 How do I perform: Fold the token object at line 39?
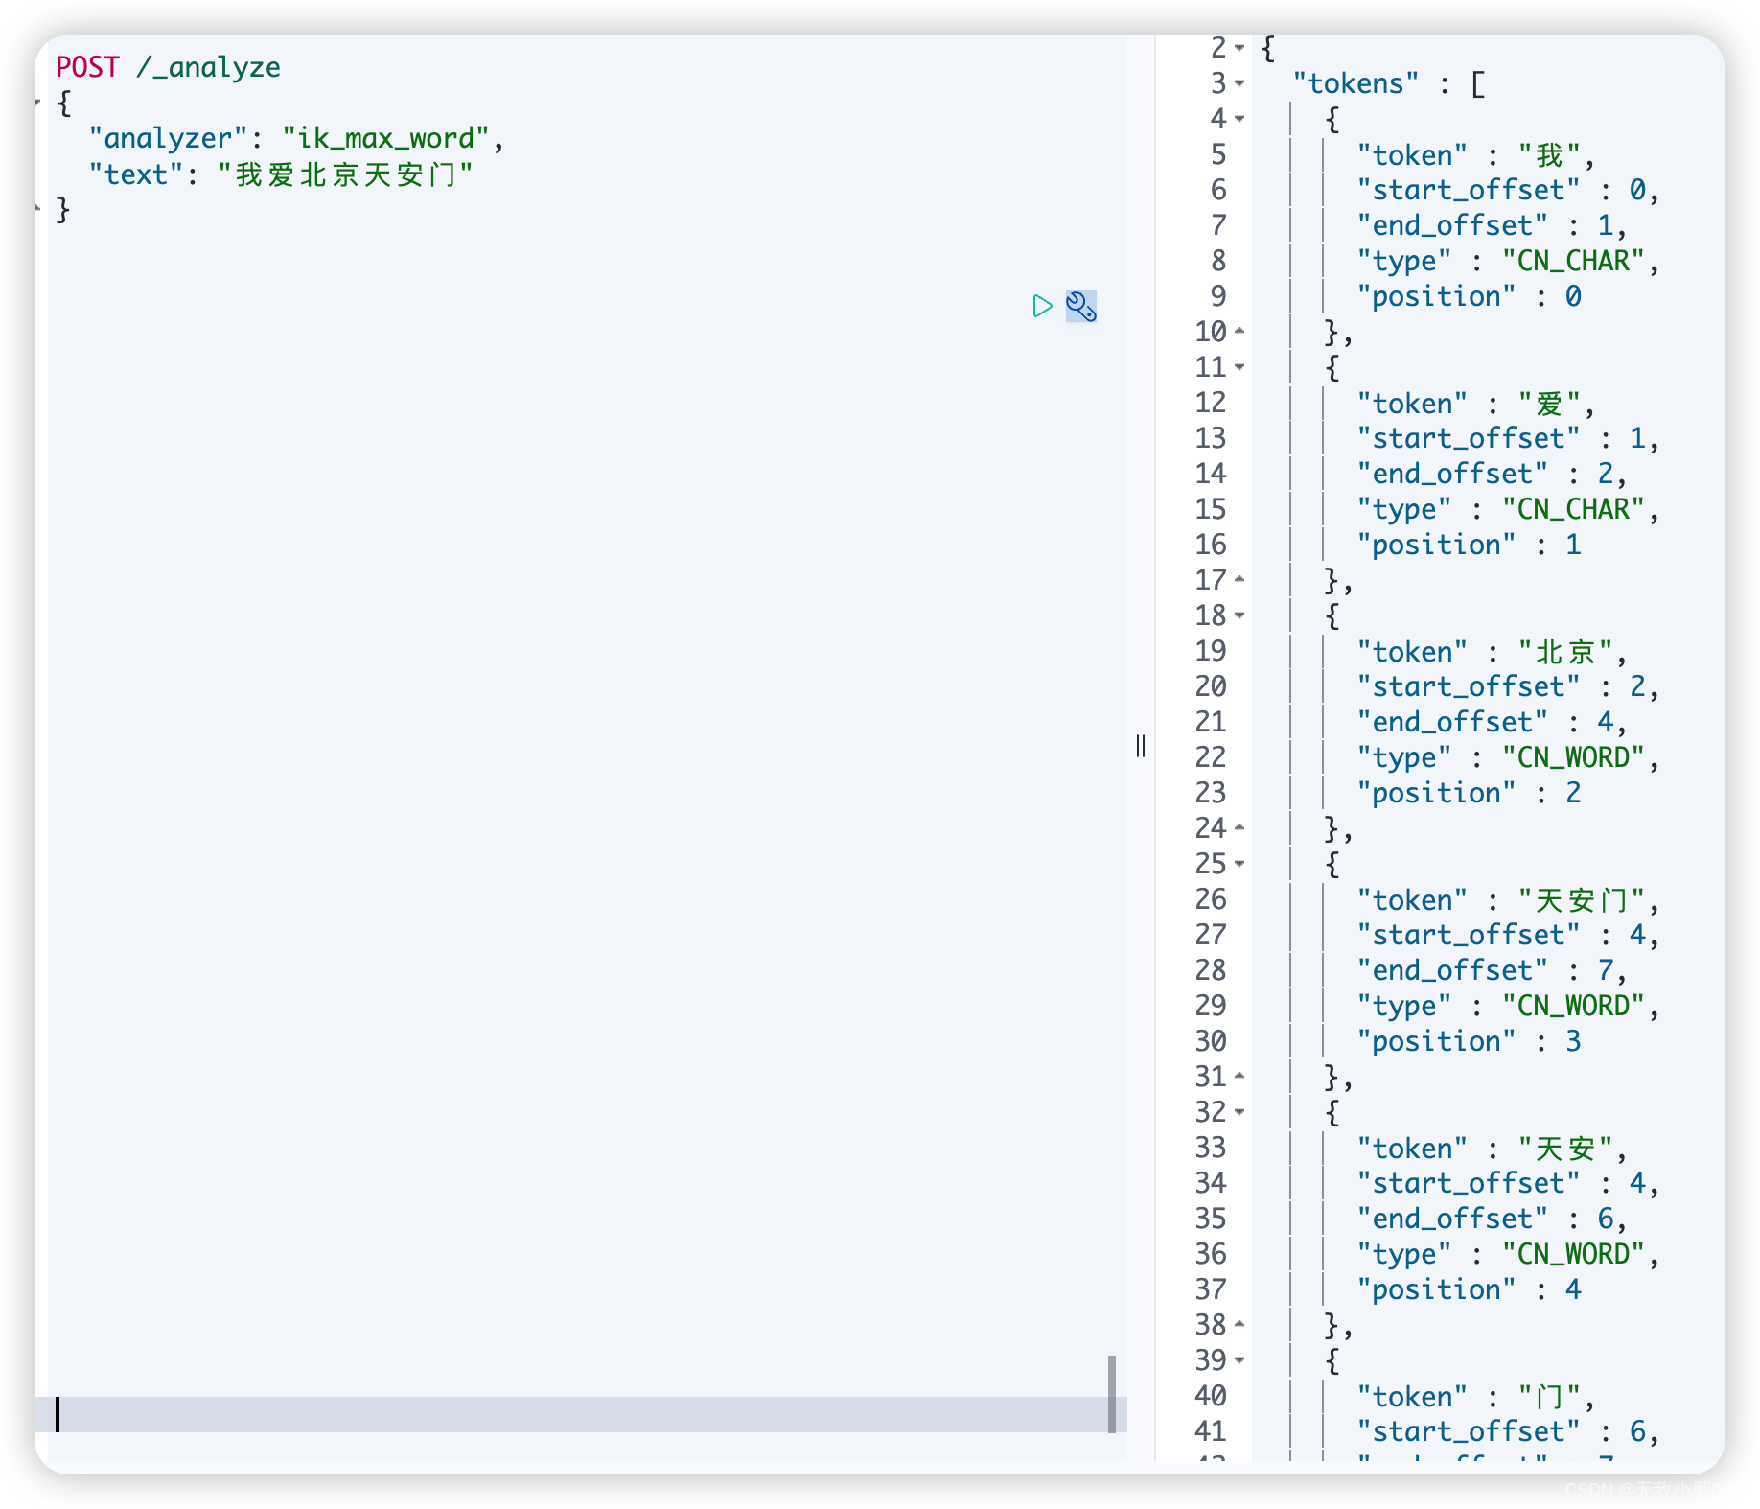(x=1239, y=1360)
